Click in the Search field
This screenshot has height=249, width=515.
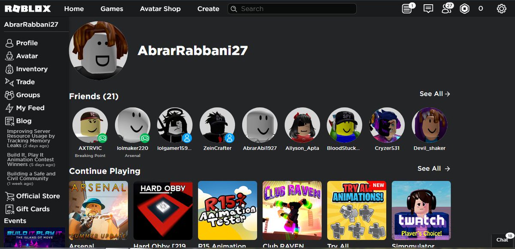point(292,9)
